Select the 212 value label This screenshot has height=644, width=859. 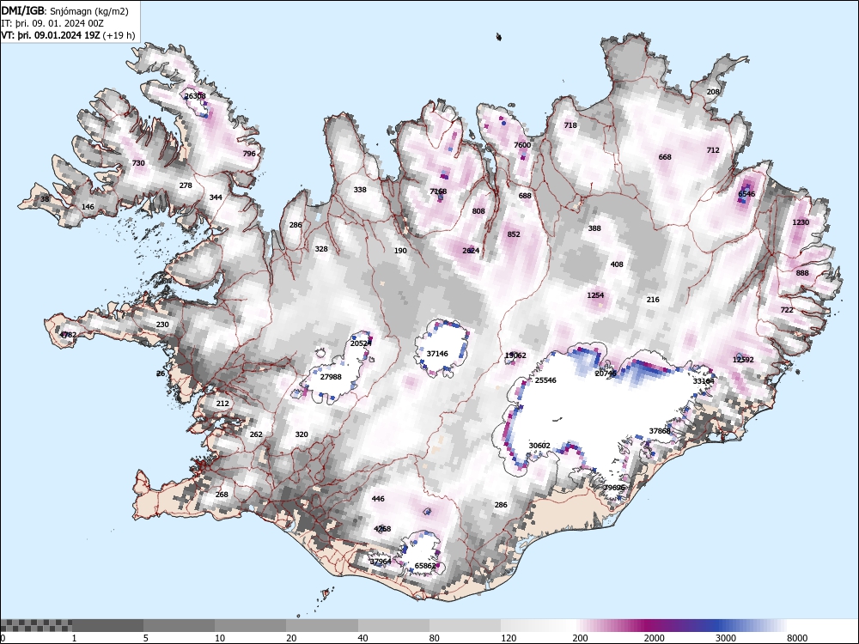tap(222, 403)
